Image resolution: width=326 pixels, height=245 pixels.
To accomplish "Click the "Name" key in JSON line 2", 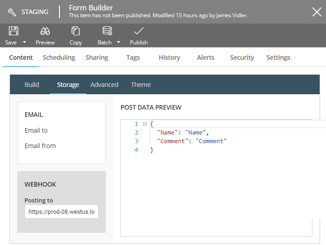I will tap(168, 133).
